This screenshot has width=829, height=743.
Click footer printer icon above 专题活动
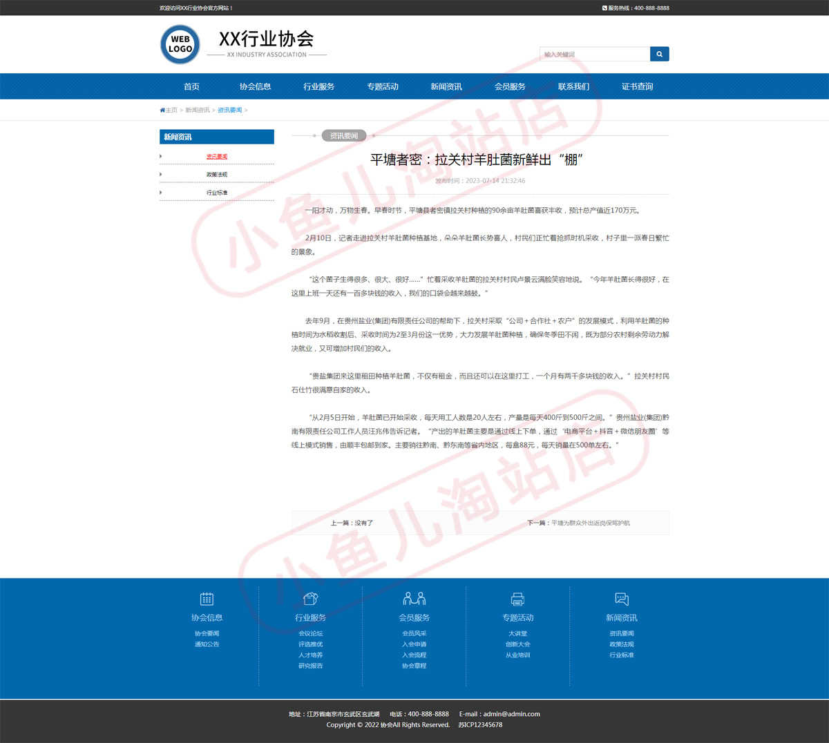(x=517, y=599)
